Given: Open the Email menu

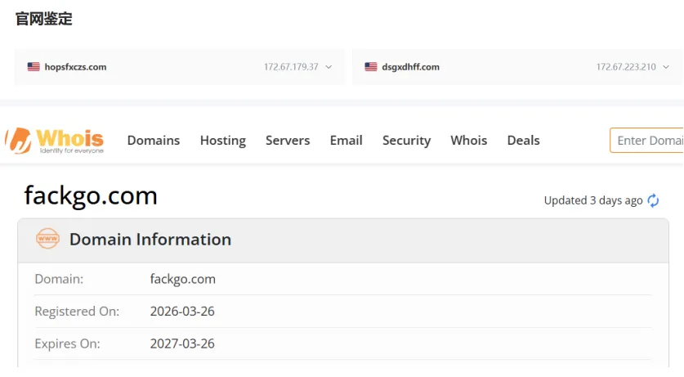Looking at the screenshot, I should point(346,141).
